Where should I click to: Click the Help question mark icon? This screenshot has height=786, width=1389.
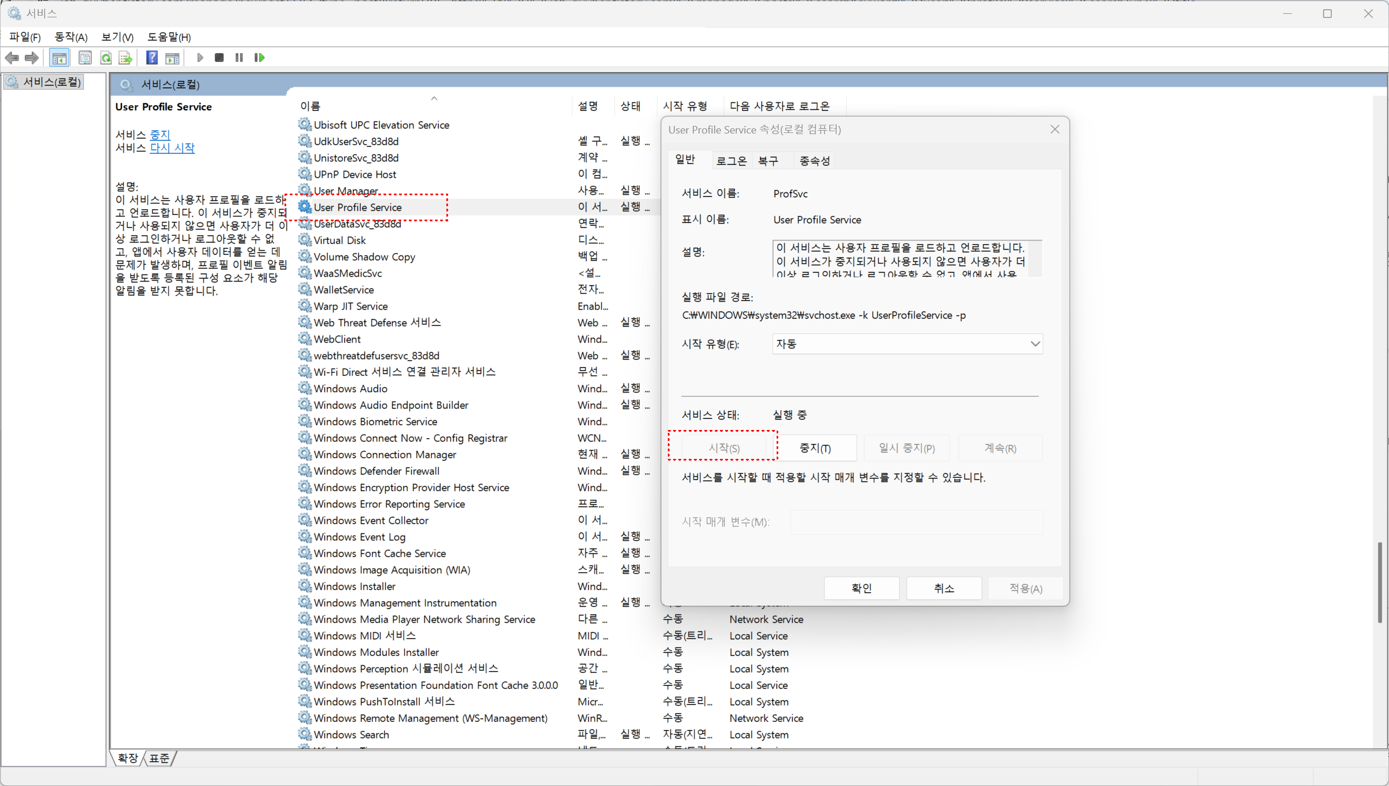[152, 58]
